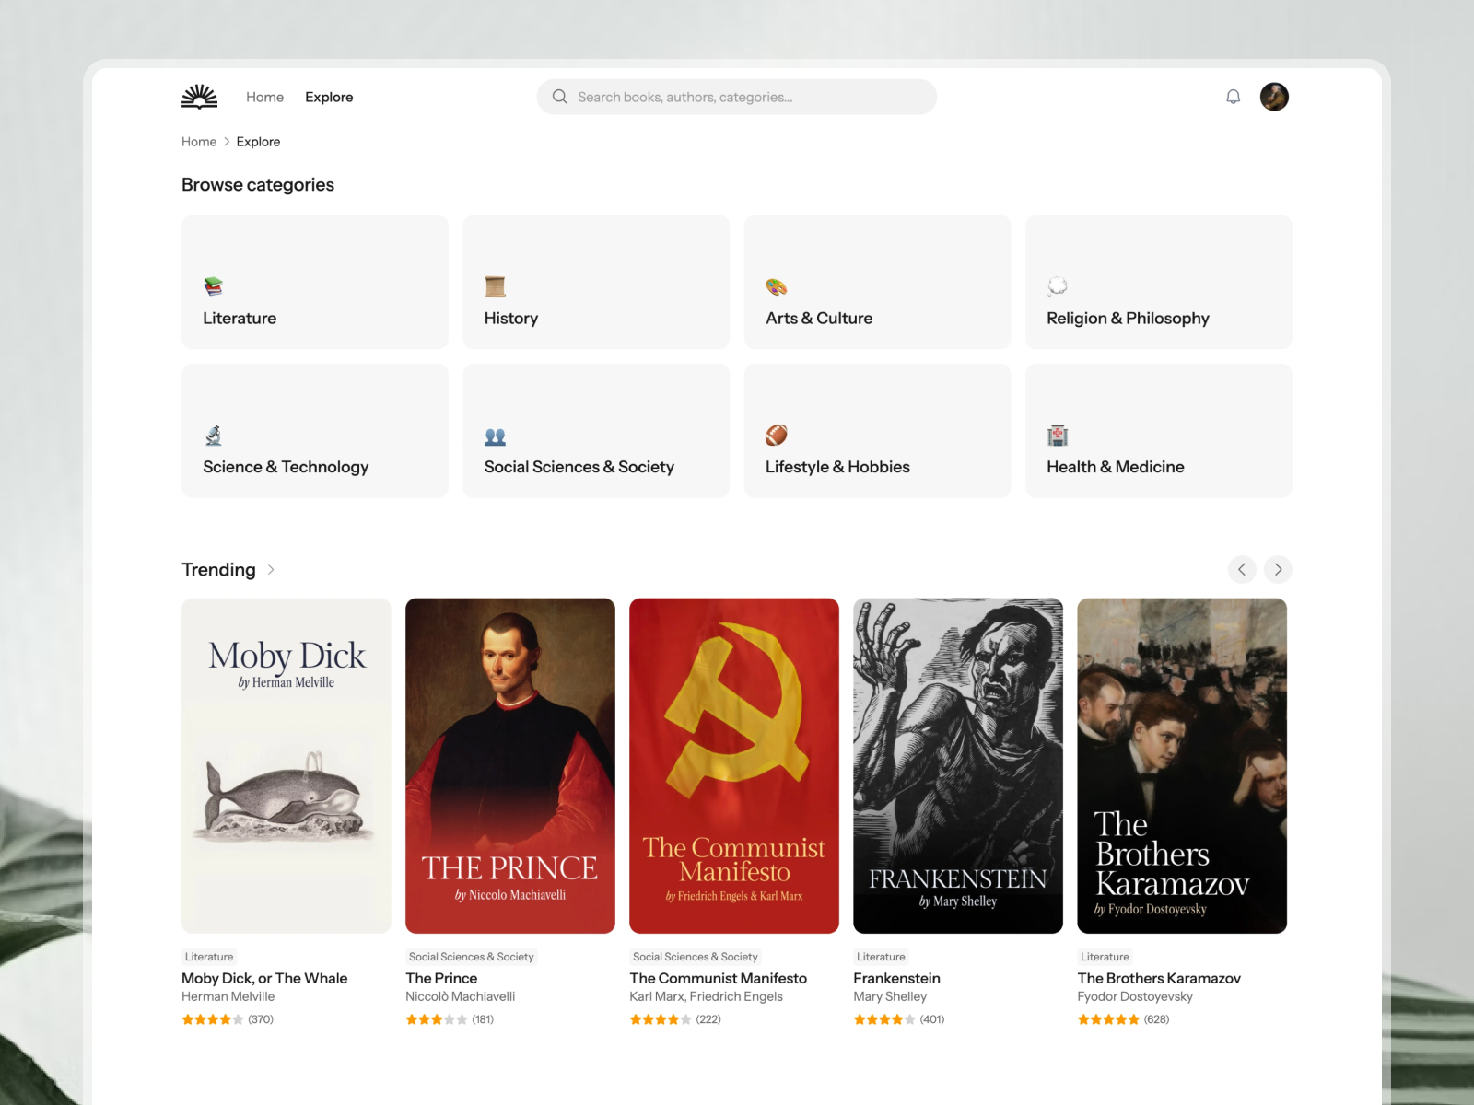Open The Communist Manifesto cover thumbnail
Viewport: 1474px width, 1105px height.
coord(734,766)
